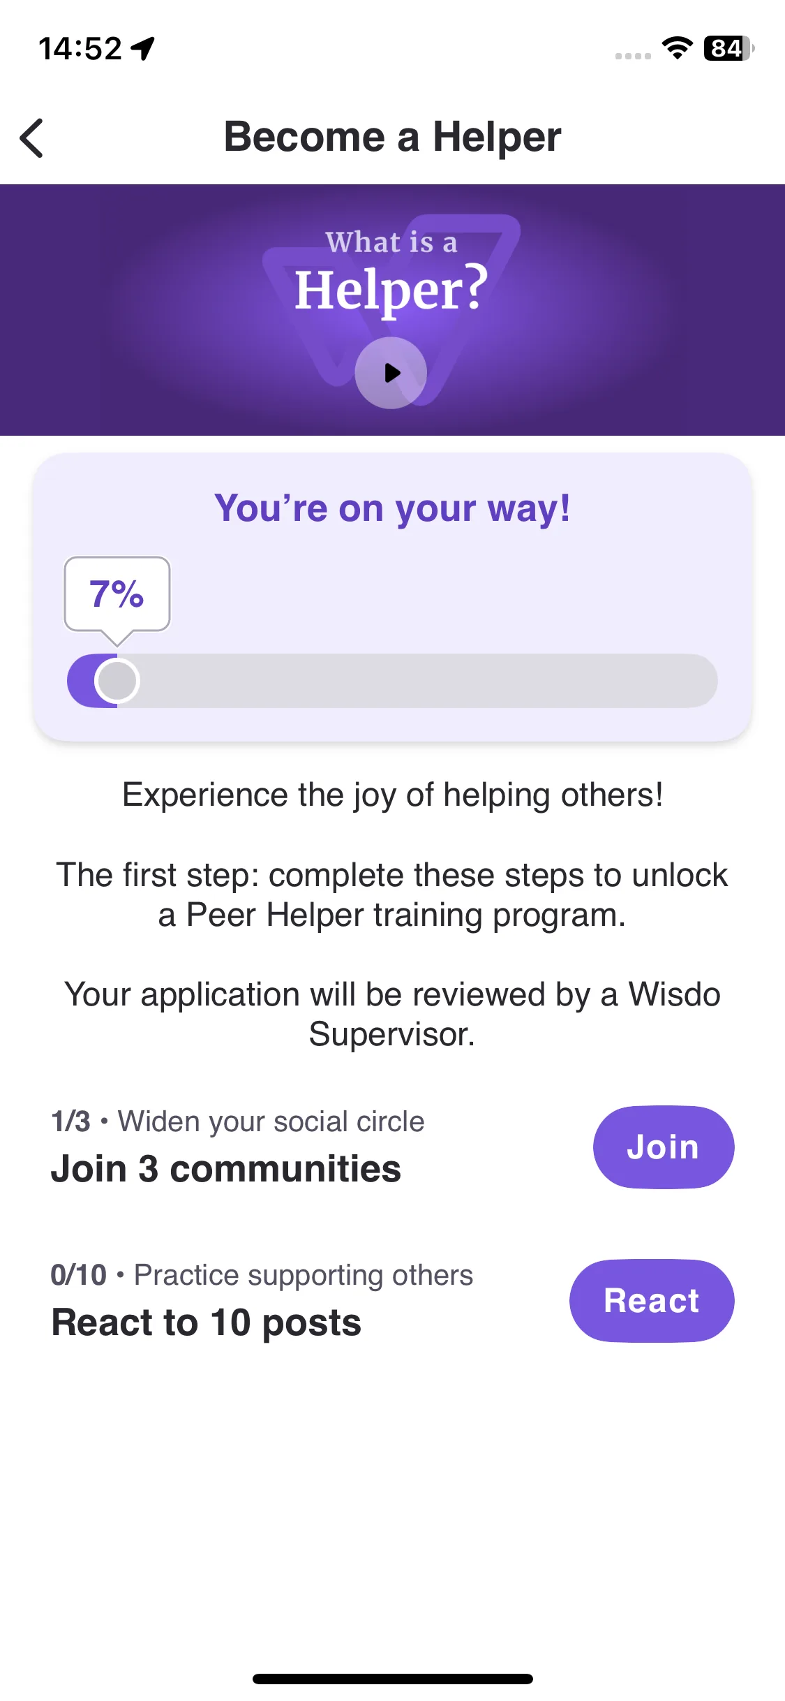Select the 'React to 10 posts' step
Image resolution: width=785 pixels, height=1701 pixels.
[x=207, y=1322]
